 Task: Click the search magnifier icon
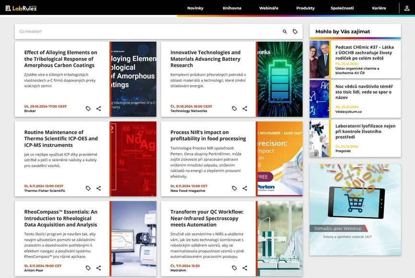pos(285,32)
